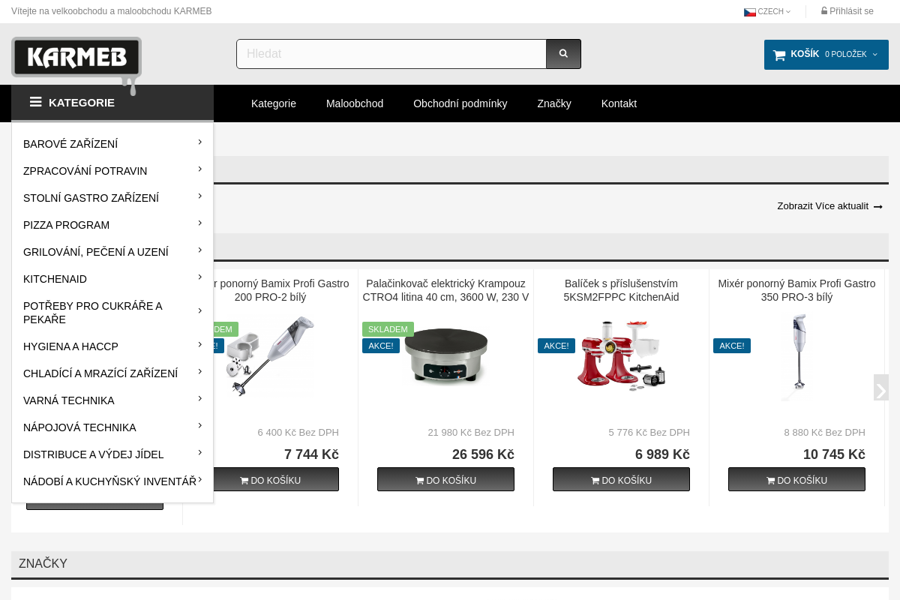900x600 pixels.
Task: Open Palačinkovač elektrický Krampouz product title
Action: click(445, 290)
